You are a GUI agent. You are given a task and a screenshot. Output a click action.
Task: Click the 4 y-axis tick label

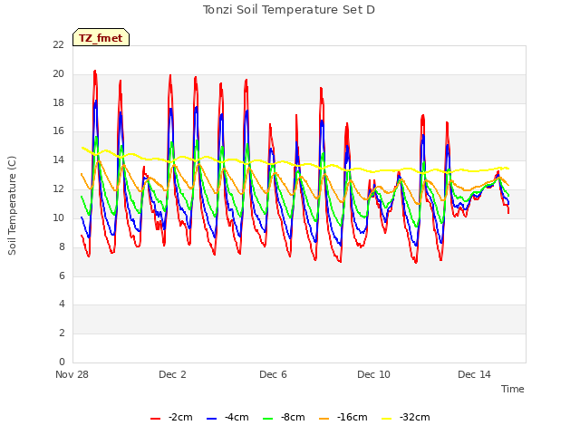(x=62, y=304)
